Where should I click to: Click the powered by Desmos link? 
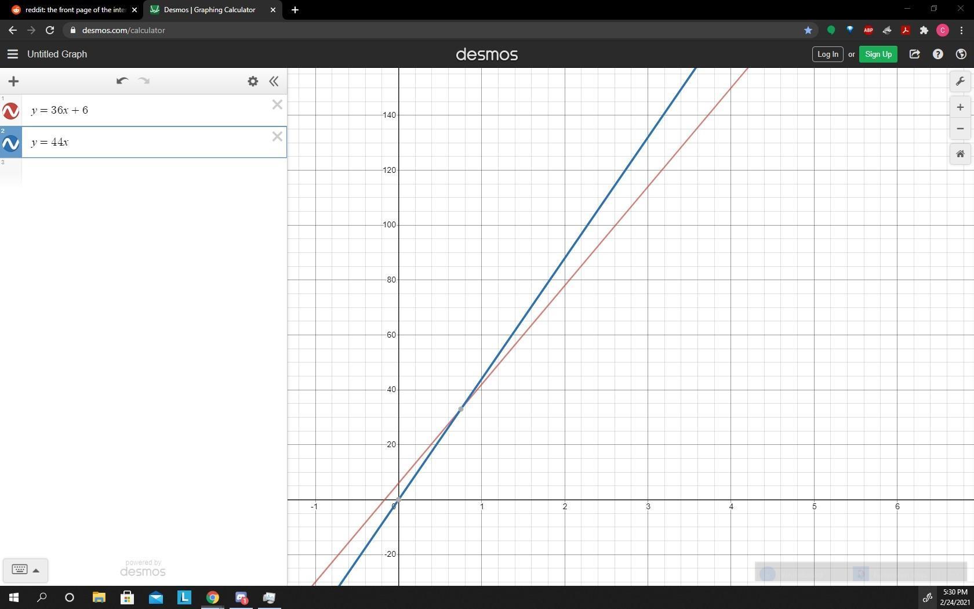tap(143, 568)
